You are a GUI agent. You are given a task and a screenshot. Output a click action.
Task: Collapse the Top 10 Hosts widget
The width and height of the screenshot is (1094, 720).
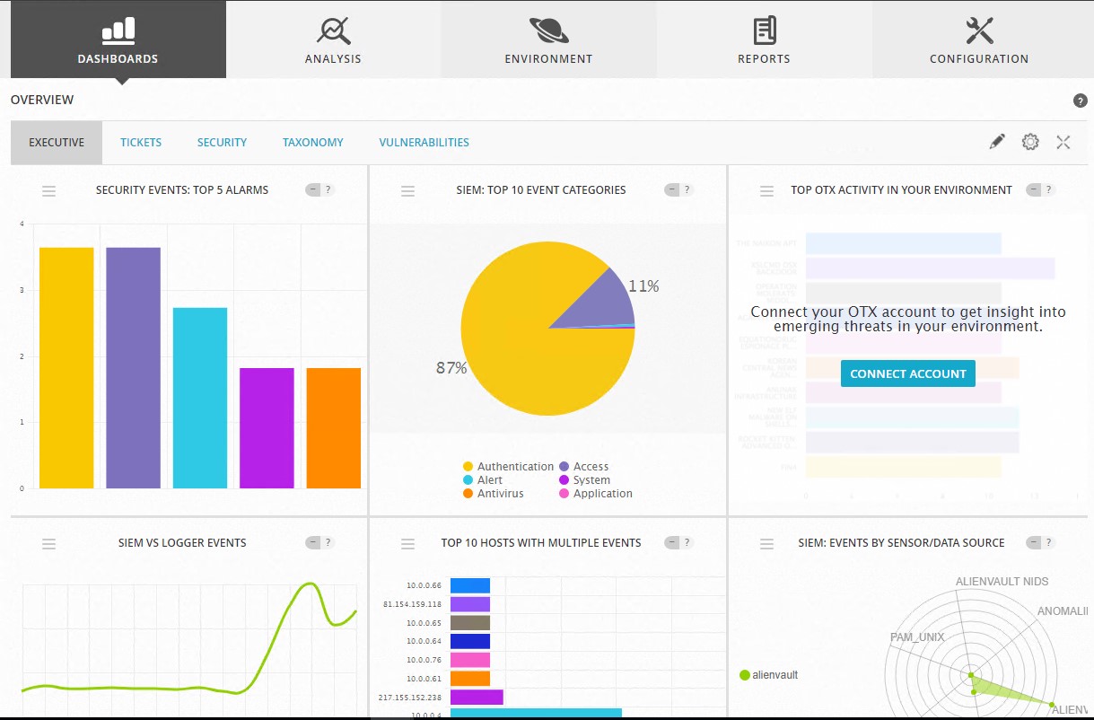671,543
